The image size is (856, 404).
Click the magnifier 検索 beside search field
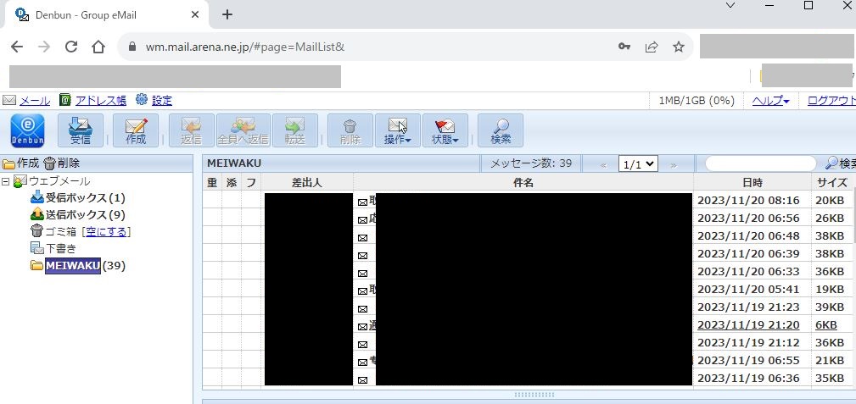coord(840,163)
